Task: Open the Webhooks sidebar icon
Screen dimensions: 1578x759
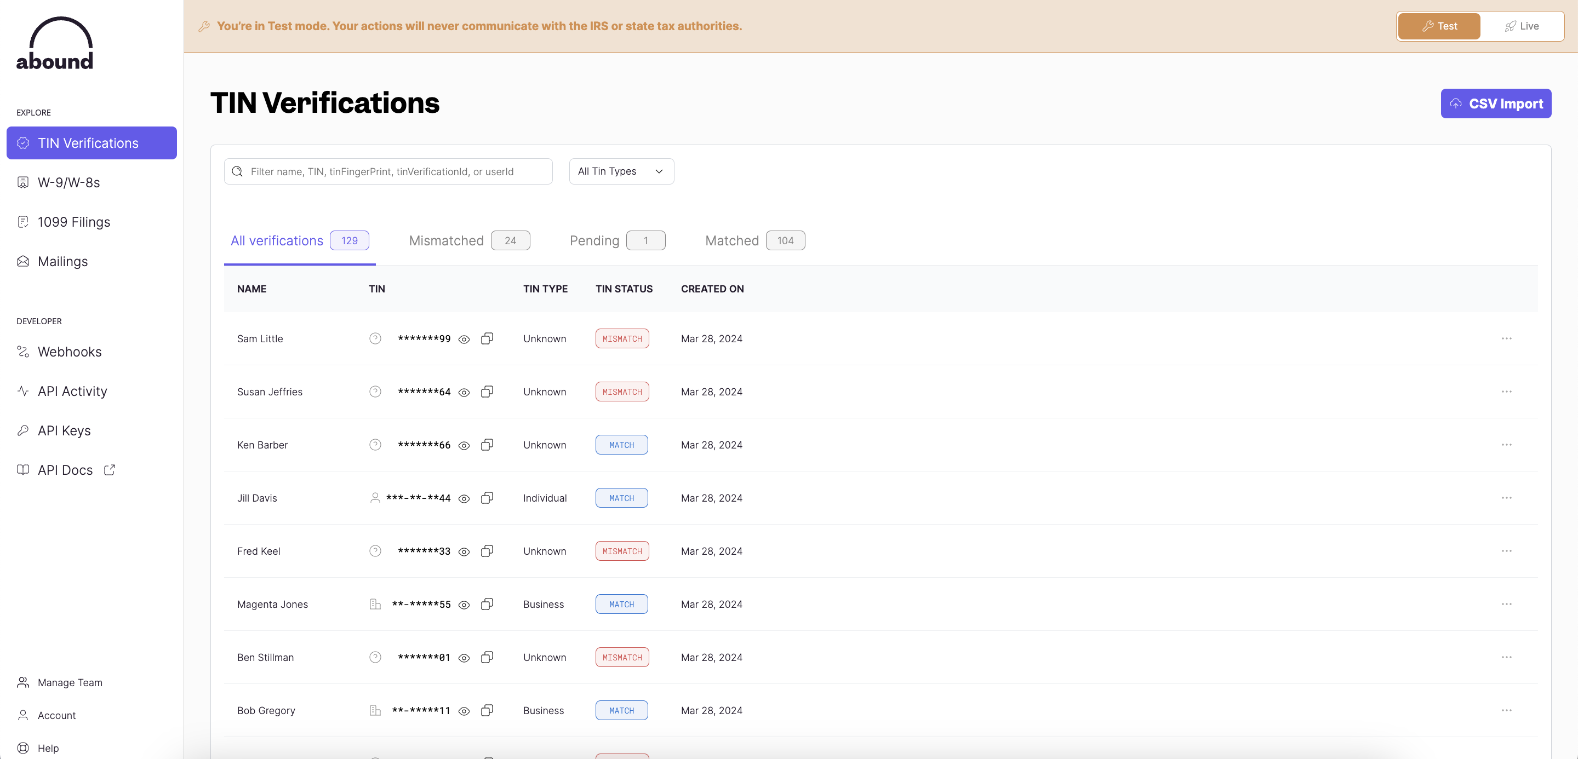Action: coord(22,352)
